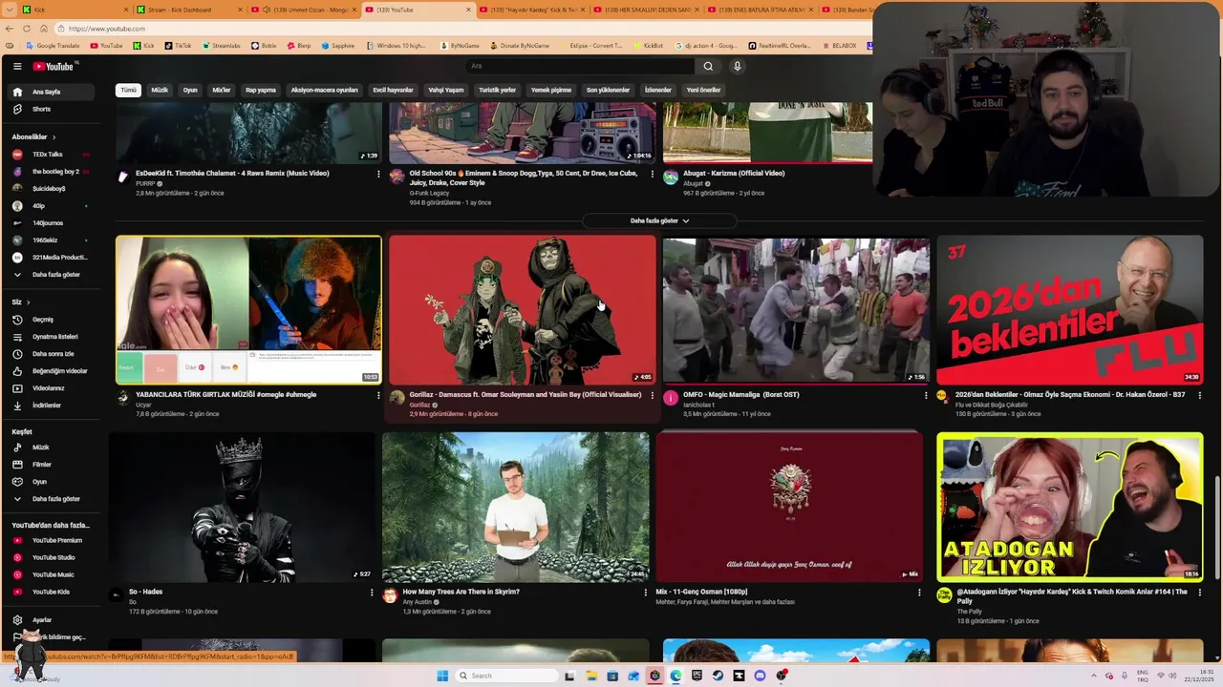Open more options for Skyrim trees video
The height and width of the screenshot is (687, 1223).
point(646,593)
